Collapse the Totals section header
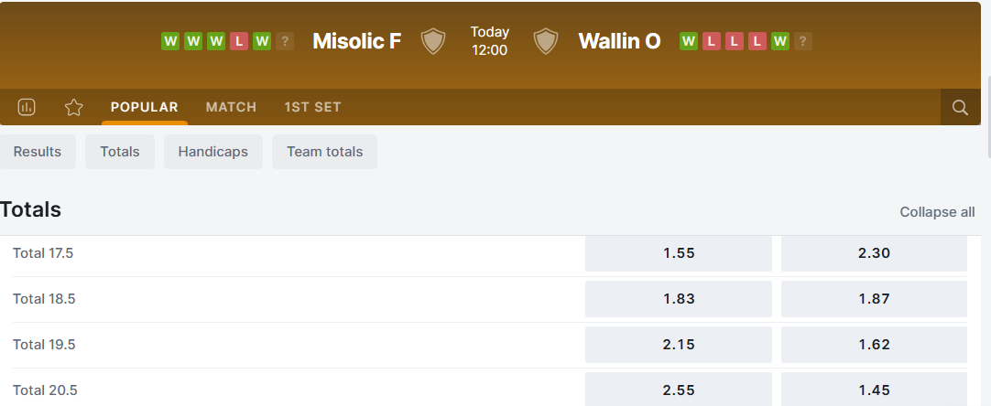Image resolution: width=991 pixels, height=406 pixels. (x=31, y=209)
